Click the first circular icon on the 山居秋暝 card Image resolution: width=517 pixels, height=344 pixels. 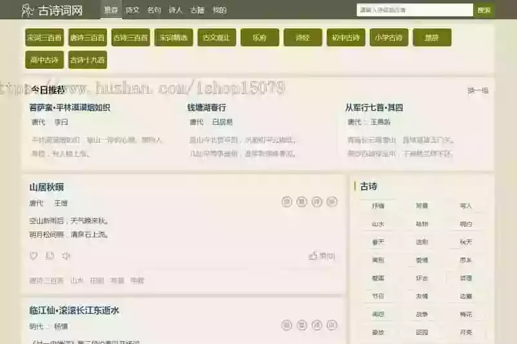(x=287, y=202)
